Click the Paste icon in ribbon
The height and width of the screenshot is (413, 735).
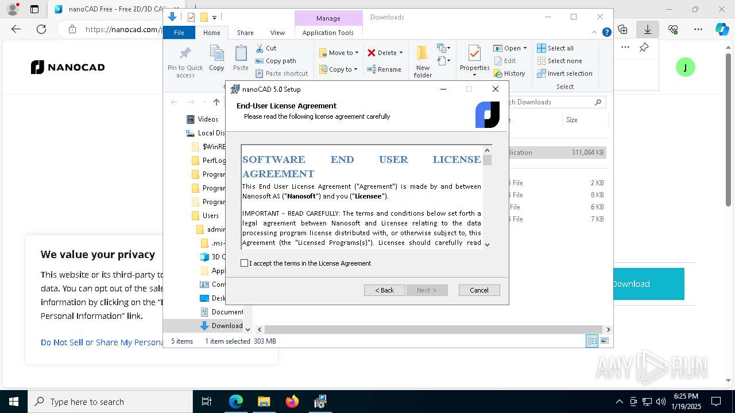click(241, 59)
